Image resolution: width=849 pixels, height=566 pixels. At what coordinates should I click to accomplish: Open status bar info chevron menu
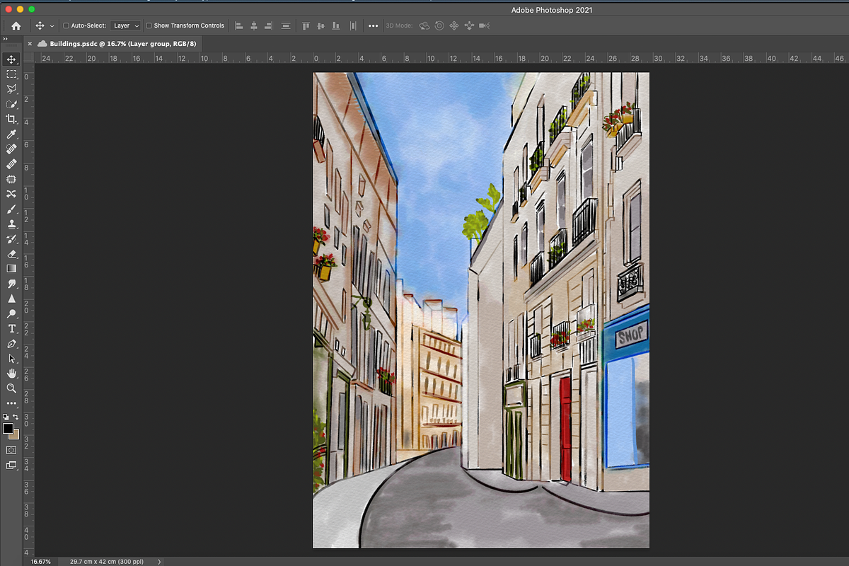[x=159, y=562]
